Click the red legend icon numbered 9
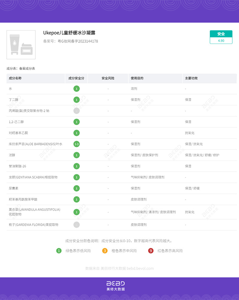239x300 pixels. [151, 251]
